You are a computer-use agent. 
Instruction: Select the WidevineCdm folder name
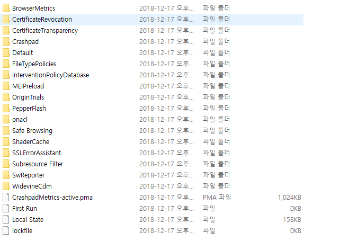(x=32, y=186)
